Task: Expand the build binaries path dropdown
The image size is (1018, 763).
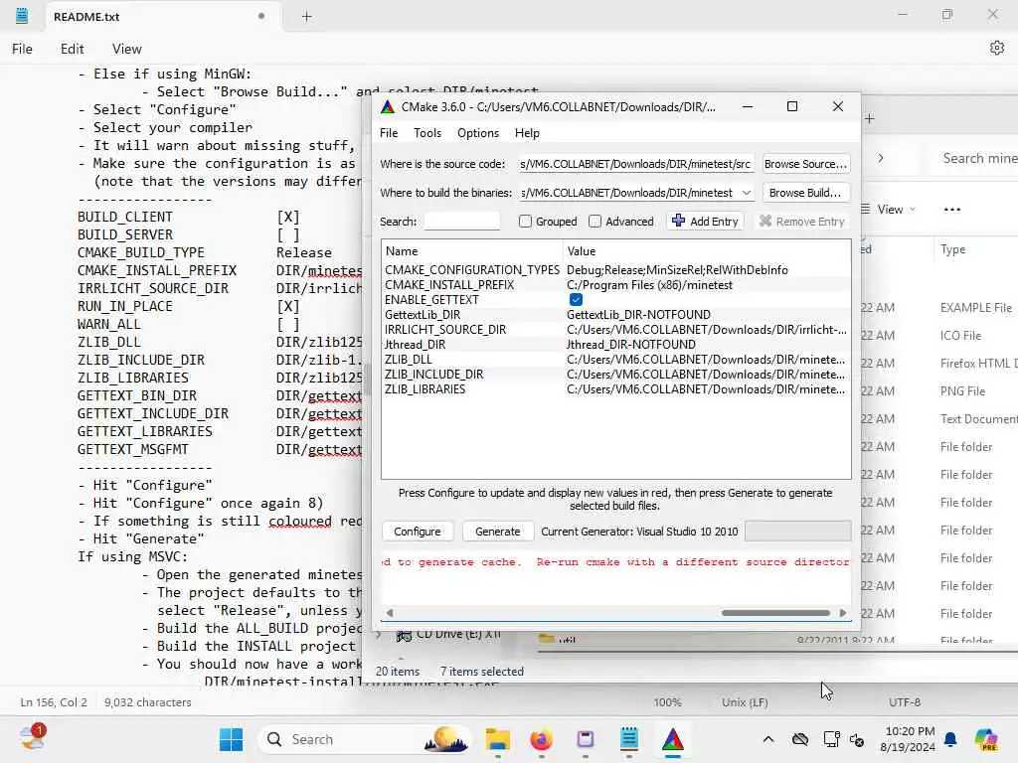Action: click(x=747, y=193)
